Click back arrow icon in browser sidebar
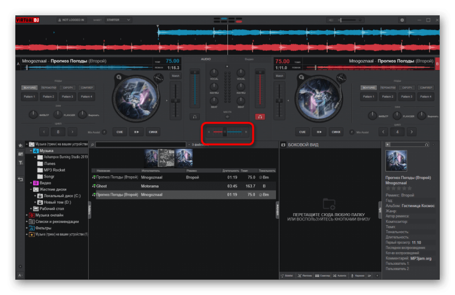This screenshot has width=455, height=295. click(20, 179)
